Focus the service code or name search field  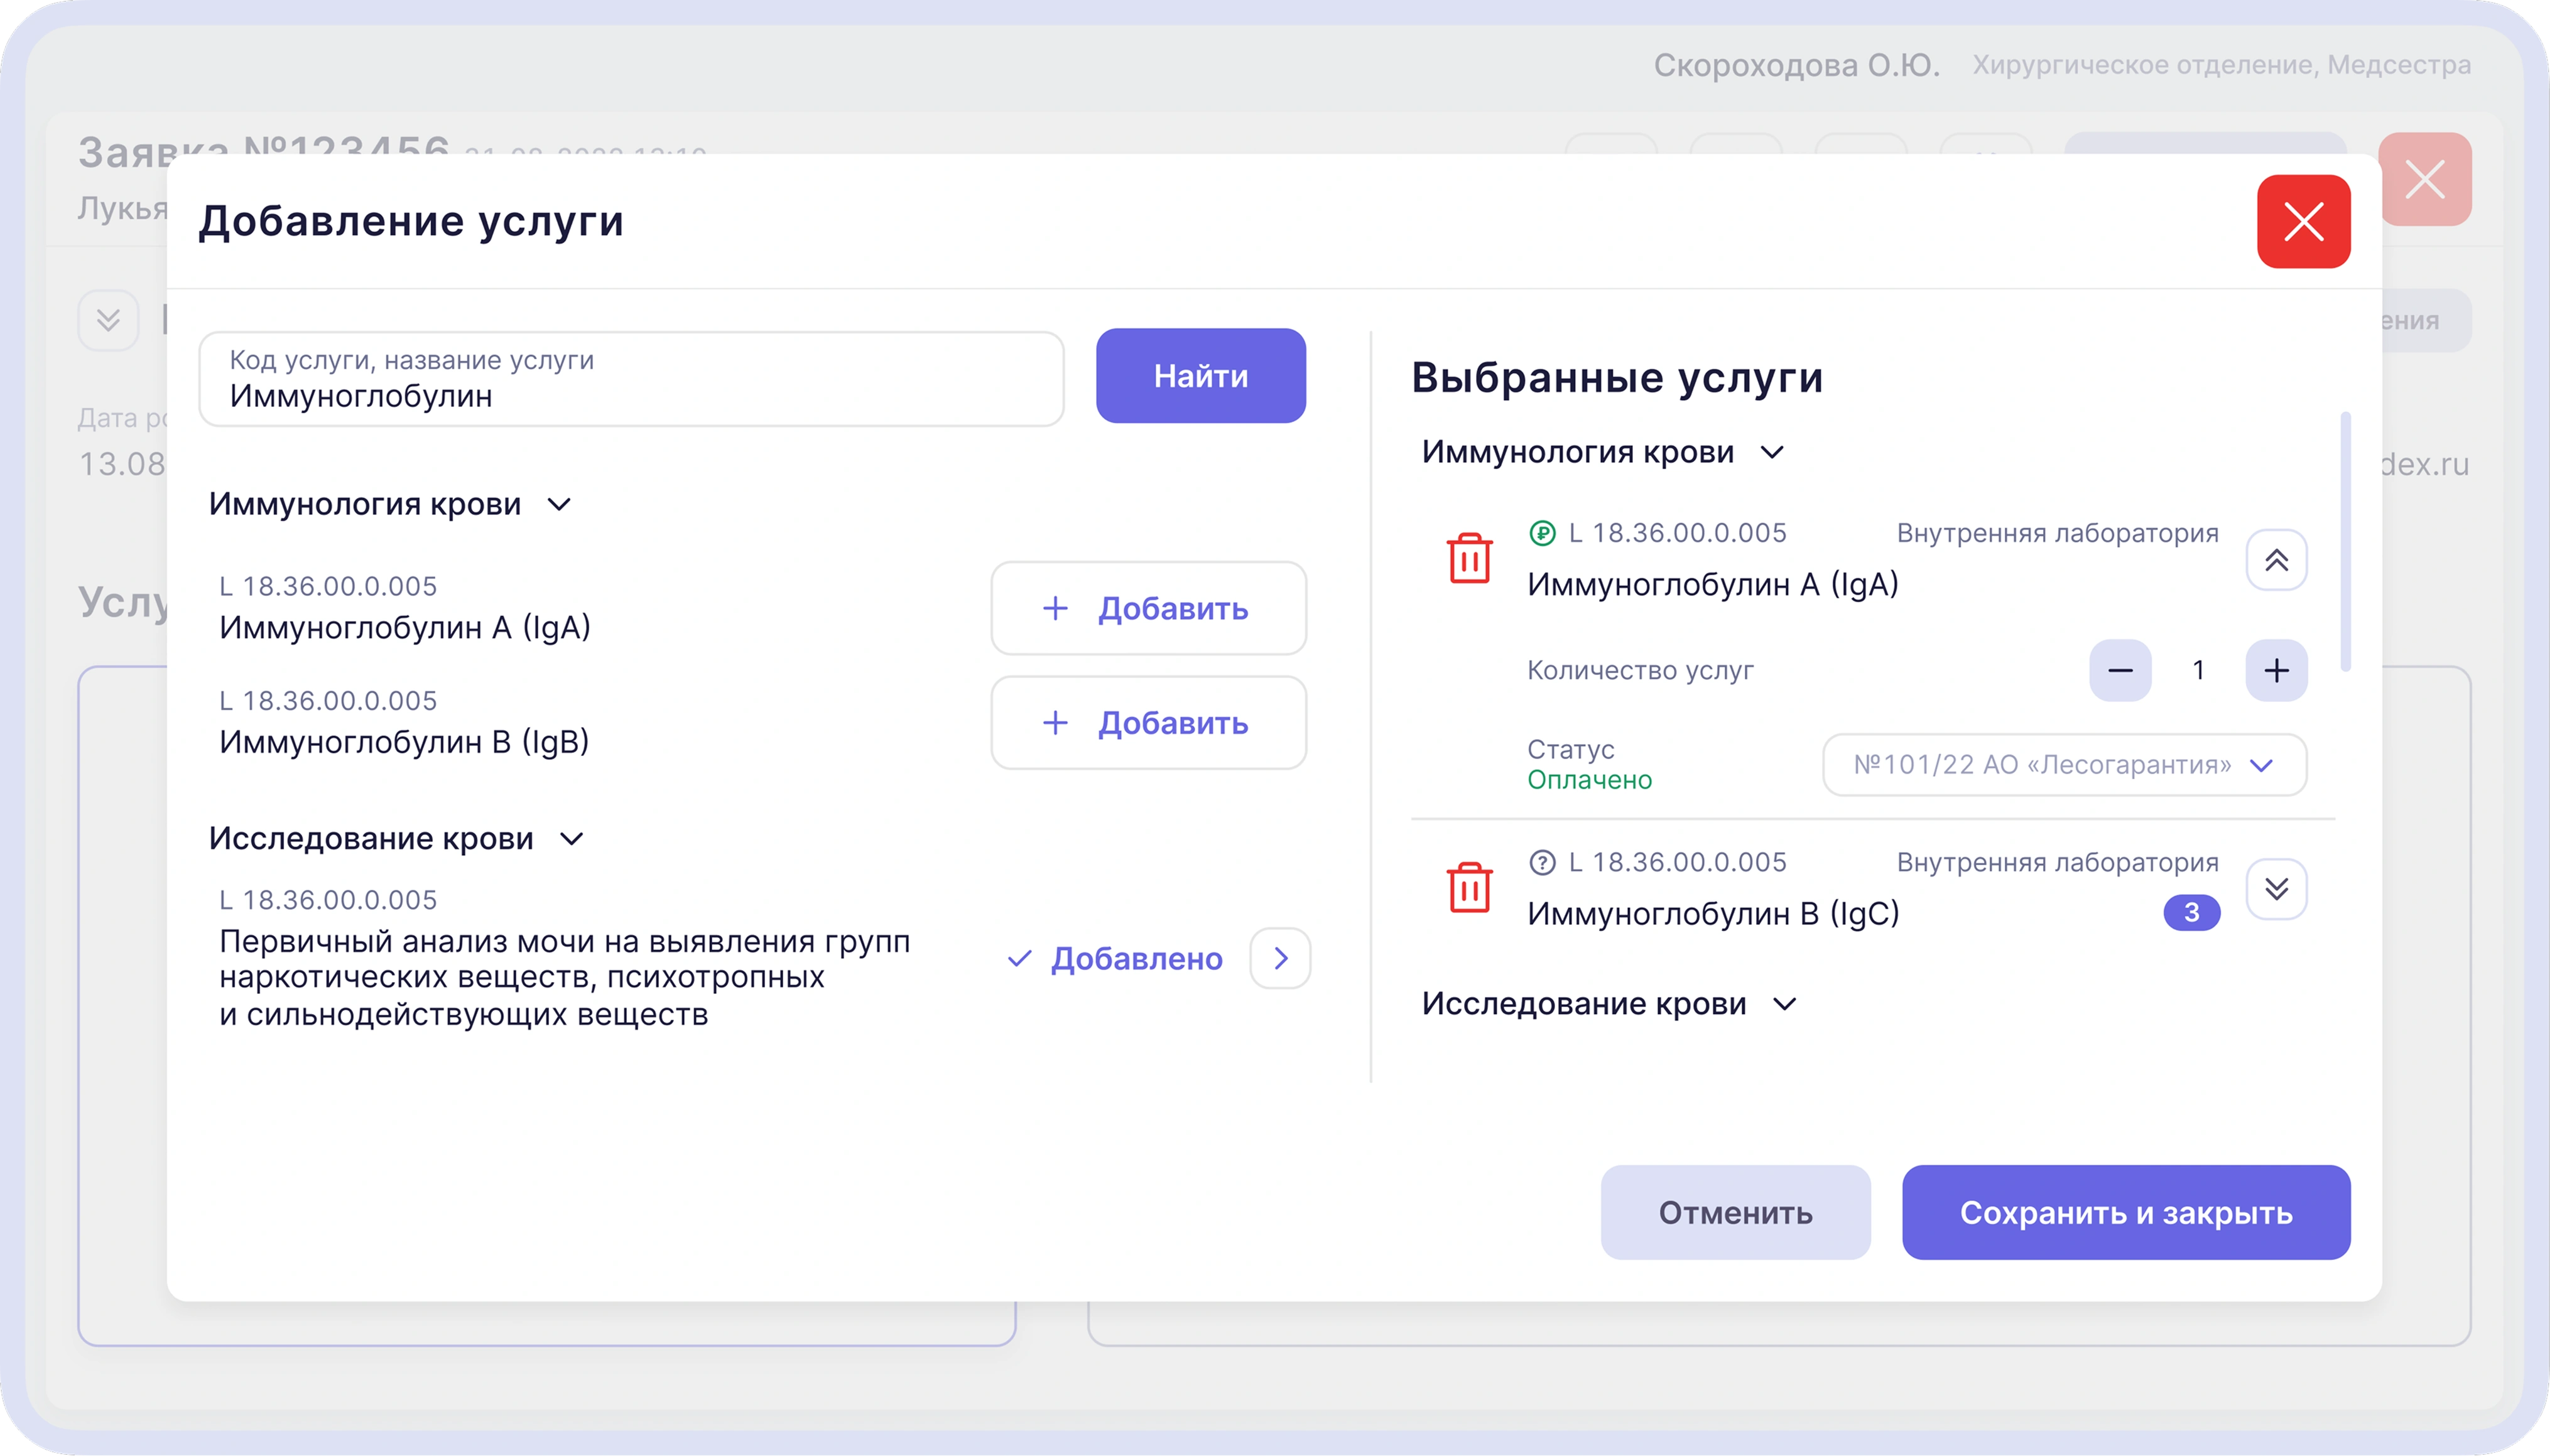click(631, 379)
